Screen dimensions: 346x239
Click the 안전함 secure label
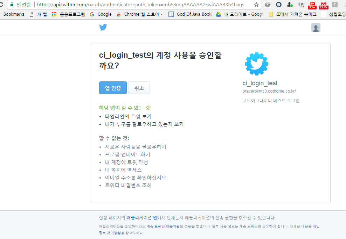click(24, 5)
